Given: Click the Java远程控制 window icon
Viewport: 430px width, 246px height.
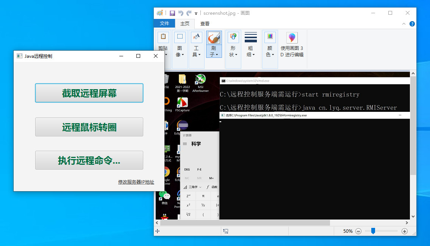Looking at the screenshot, I should 19,56.
